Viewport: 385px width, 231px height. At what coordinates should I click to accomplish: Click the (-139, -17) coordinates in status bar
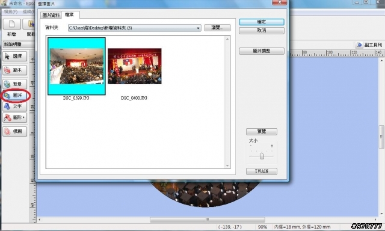[230, 227]
